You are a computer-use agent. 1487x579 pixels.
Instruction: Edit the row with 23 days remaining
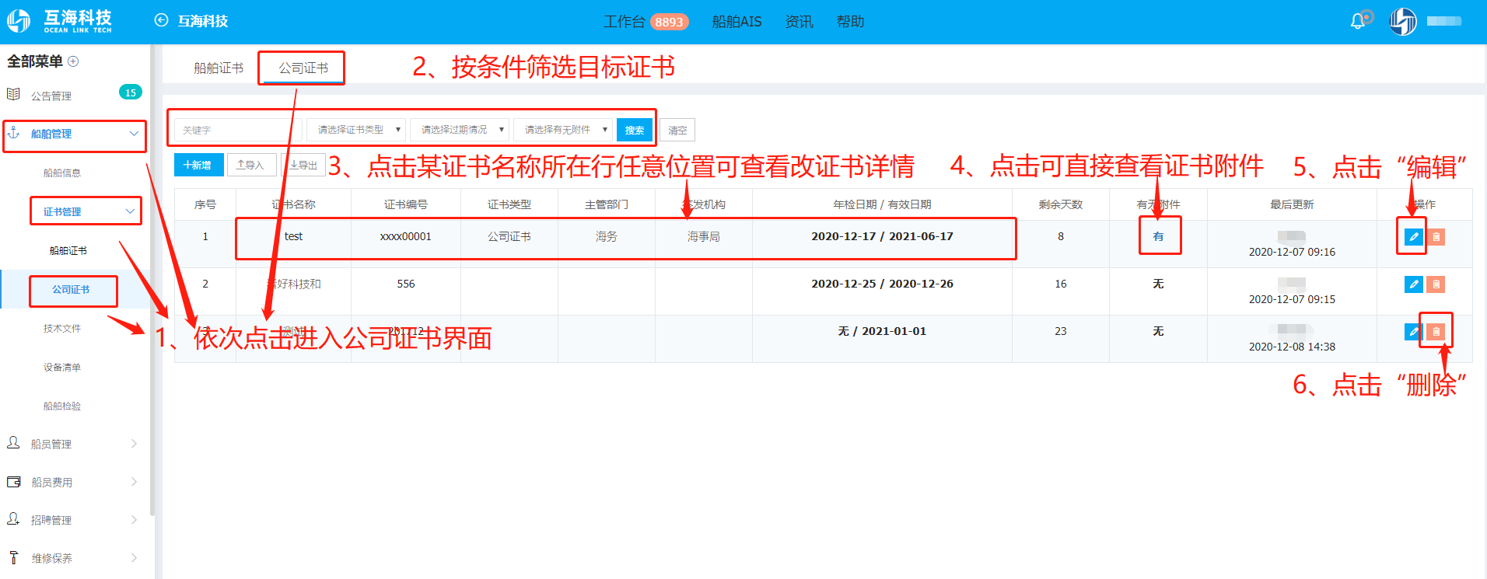click(1414, 332)
